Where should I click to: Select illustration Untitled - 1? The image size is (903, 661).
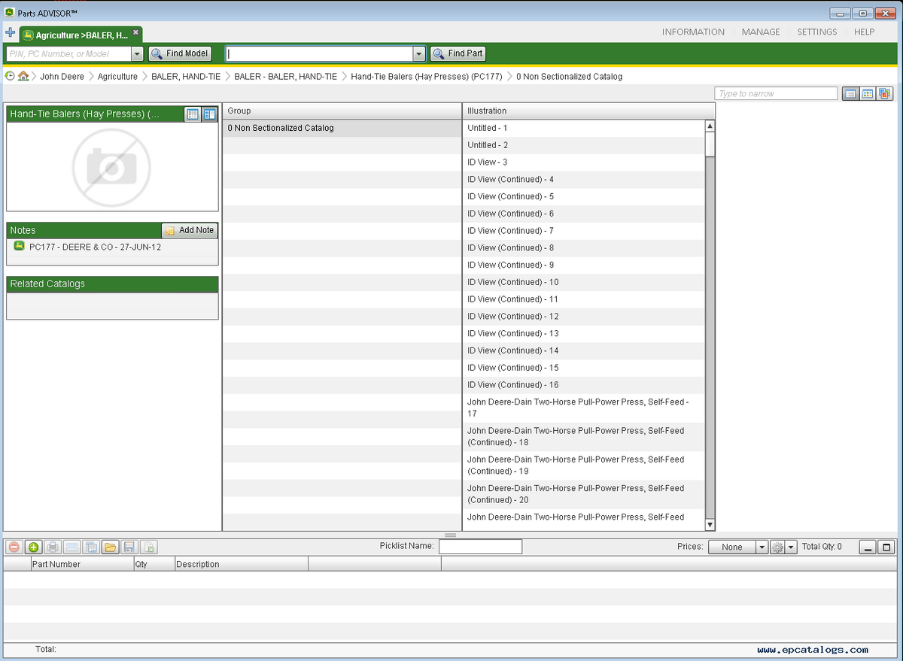click(x=583, y=128)
